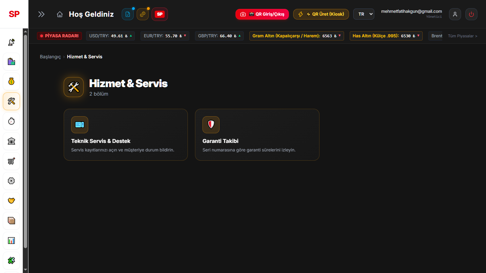Open Tüm Piyasalar link
The width and height of the screenshot is (486, 273).
[463, 36]
